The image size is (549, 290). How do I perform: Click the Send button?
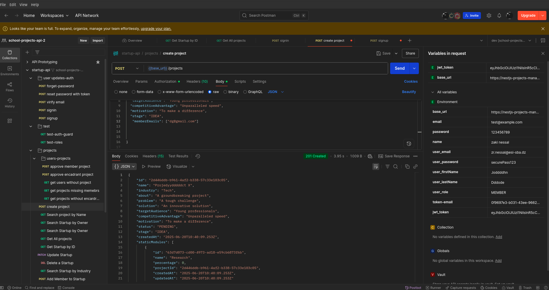pyautogui.click(x=400, y=68)
